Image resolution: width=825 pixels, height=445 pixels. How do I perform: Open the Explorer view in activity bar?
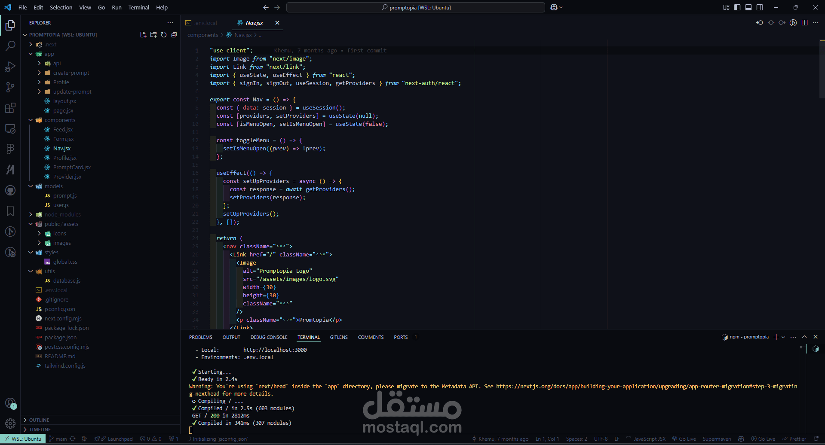click(10, 25)
